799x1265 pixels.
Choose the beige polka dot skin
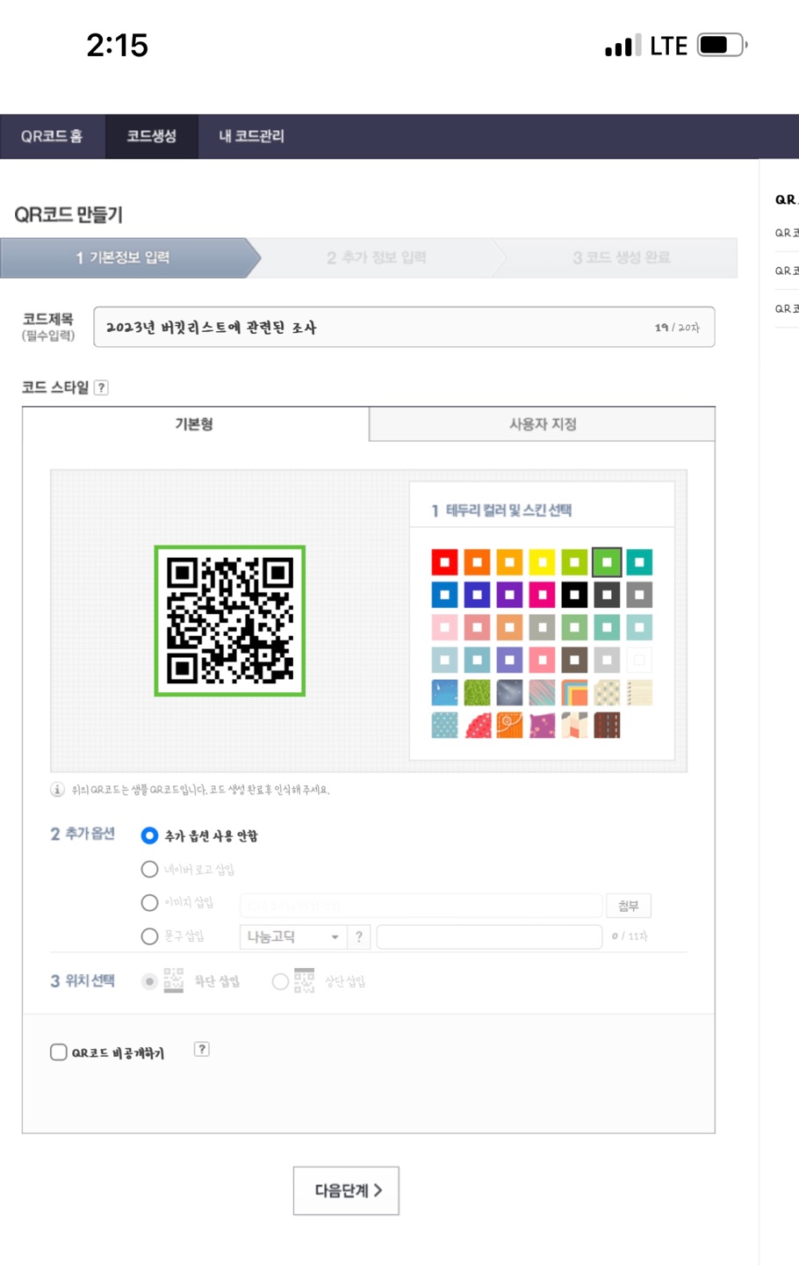607,692
